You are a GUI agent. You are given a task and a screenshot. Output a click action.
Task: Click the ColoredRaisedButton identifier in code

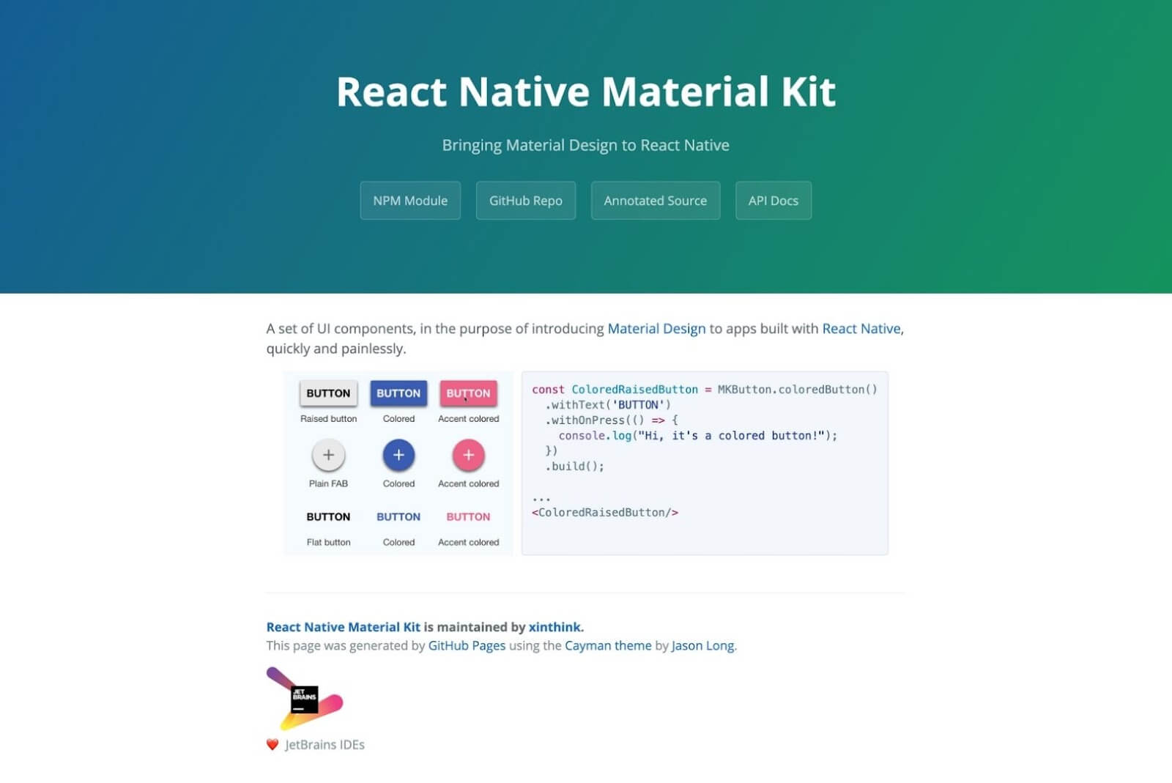634,390
